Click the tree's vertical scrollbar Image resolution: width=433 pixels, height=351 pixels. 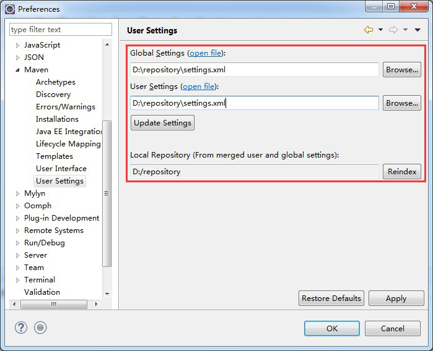[107, 193]
